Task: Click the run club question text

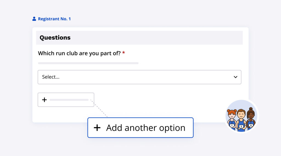Action: tap(79, 53)
